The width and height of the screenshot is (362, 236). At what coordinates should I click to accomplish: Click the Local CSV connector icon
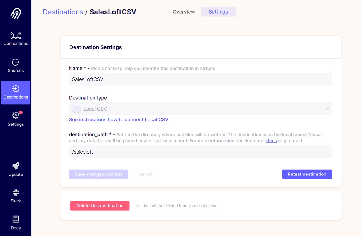point(76,109)
